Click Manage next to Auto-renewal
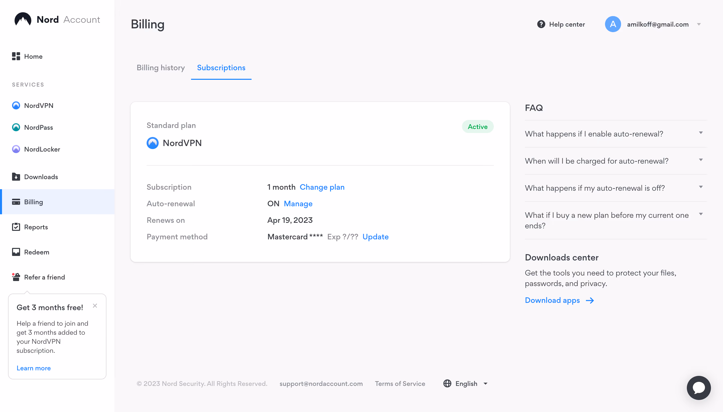 coord(298,204)
